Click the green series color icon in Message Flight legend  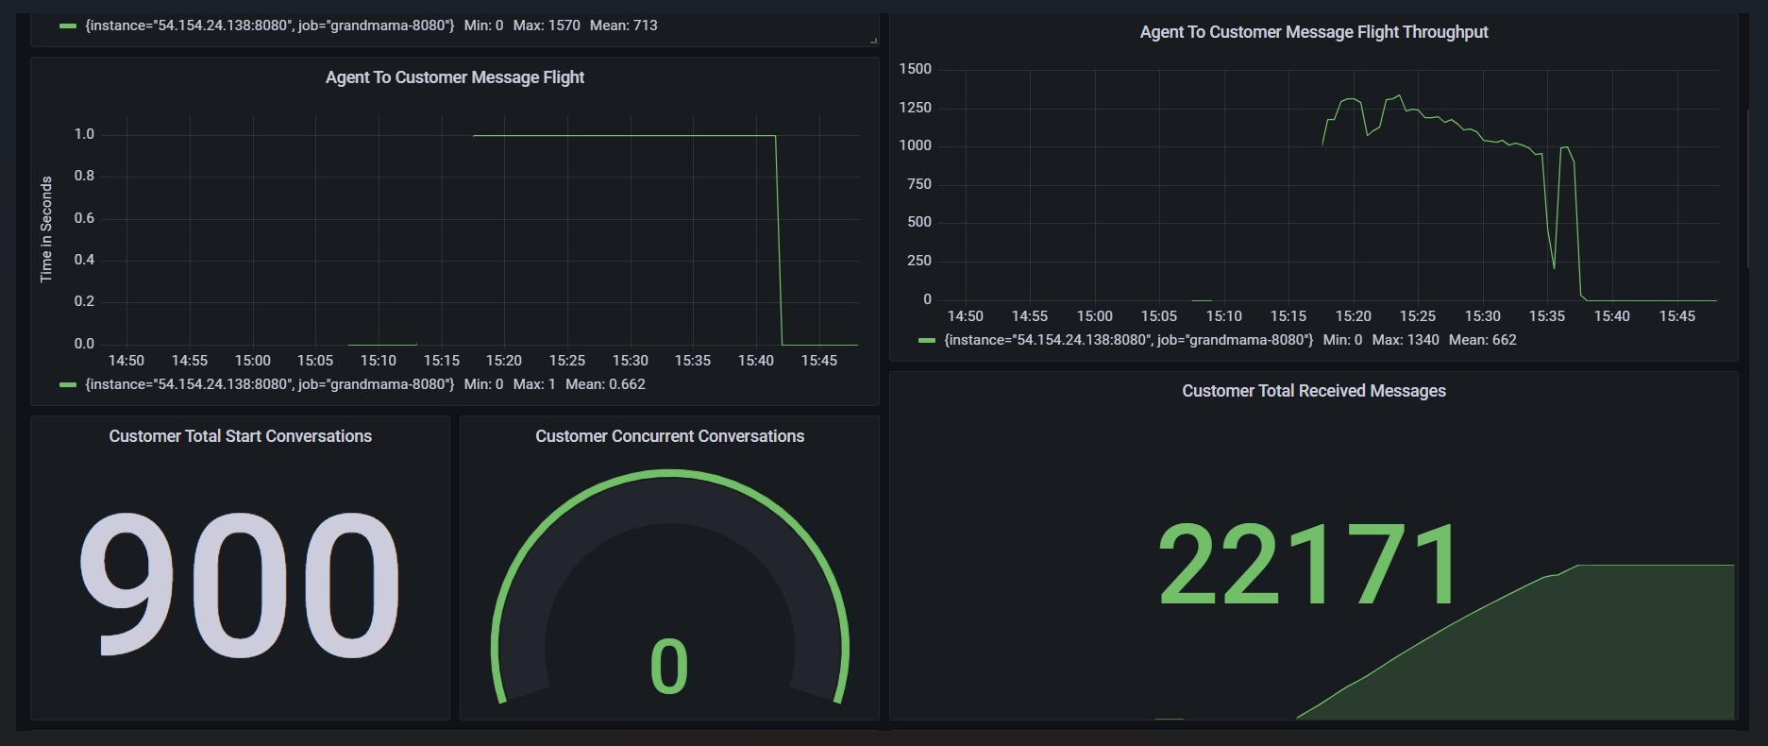click(x=68, y=384)
